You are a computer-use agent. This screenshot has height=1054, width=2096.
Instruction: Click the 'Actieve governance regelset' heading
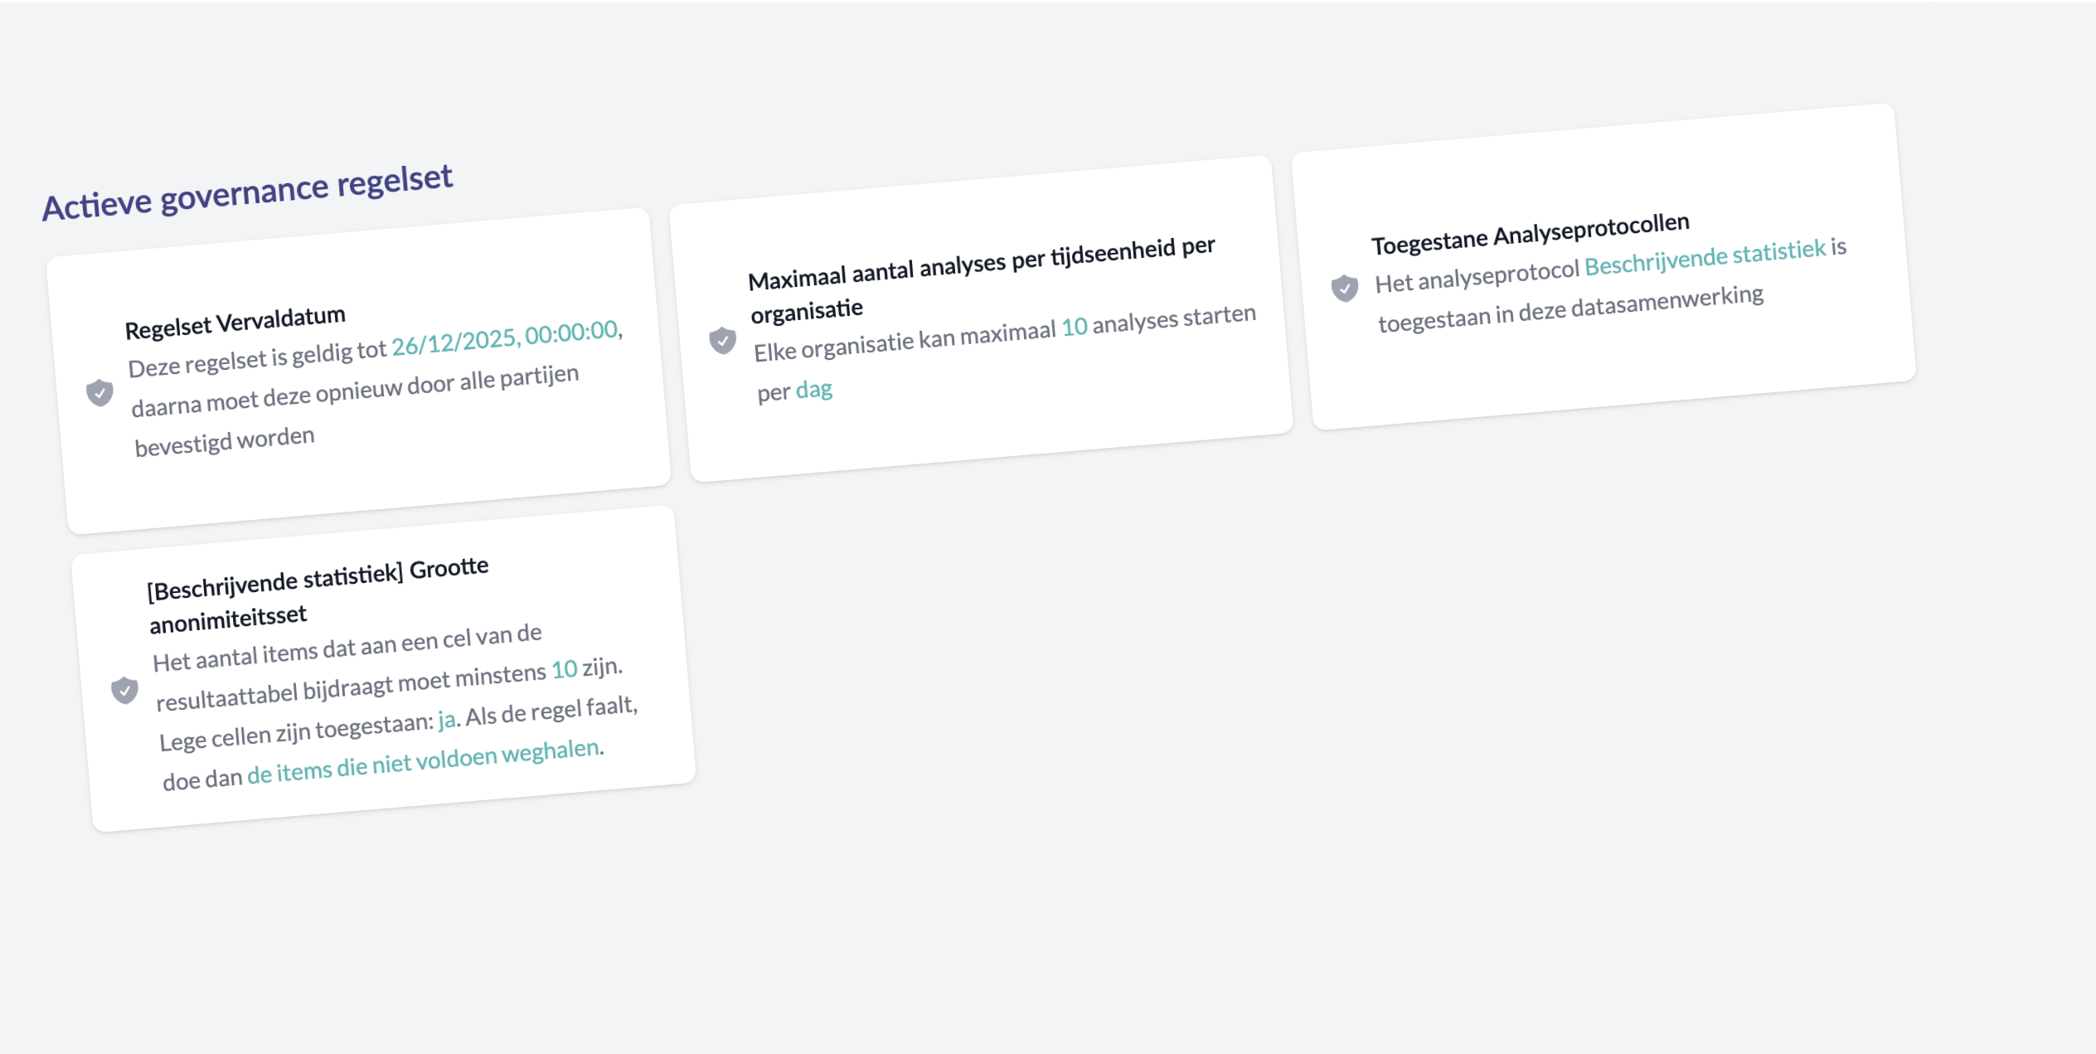point(248,192)
